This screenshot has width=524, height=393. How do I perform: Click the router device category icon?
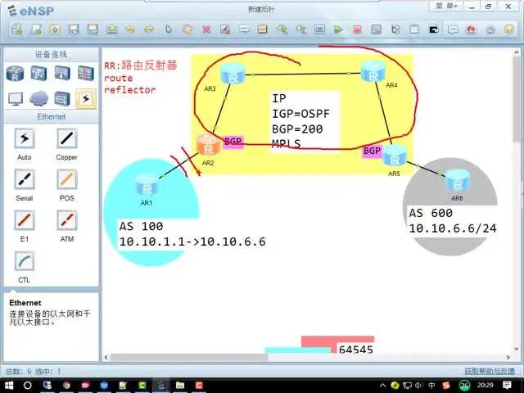[16, 73]
